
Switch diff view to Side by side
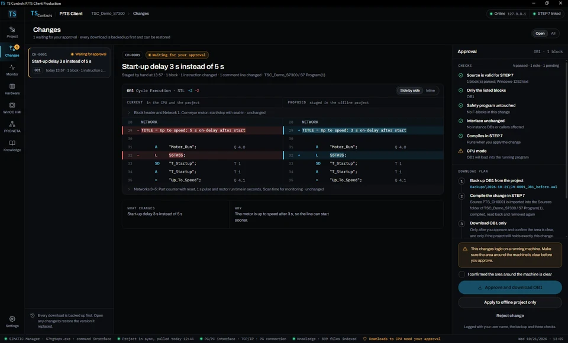409,90
